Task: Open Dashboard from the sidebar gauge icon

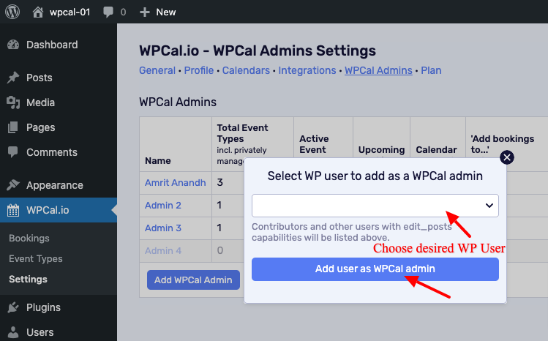Action: (13, 45)
